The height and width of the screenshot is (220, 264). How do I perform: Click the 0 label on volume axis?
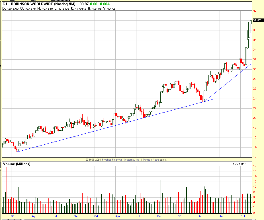coord(254,213)
